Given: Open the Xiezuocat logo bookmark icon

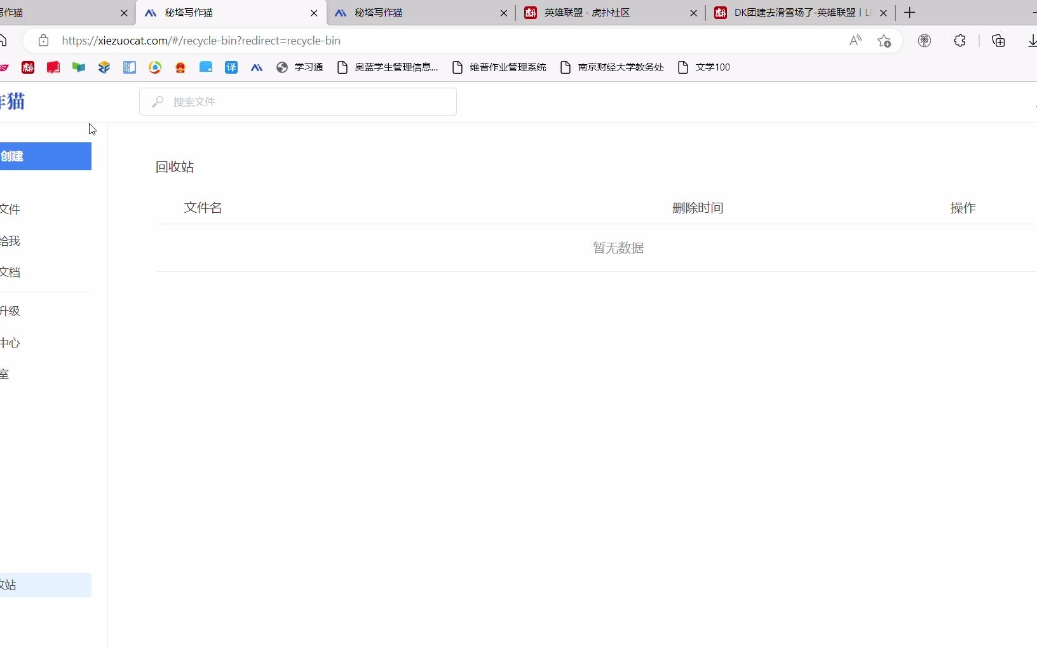Looking at the screenshot, I should click(x=257, y=67).
